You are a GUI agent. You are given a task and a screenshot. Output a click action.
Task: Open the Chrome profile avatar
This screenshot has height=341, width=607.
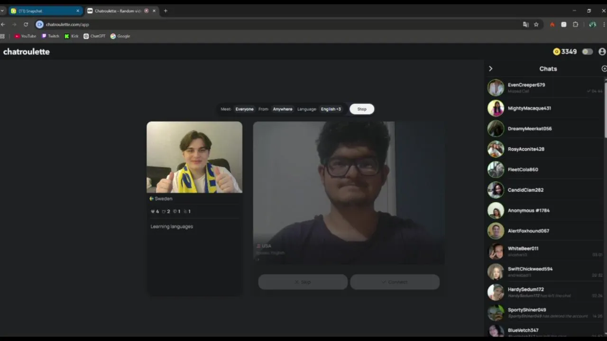[x=592, y=24]
